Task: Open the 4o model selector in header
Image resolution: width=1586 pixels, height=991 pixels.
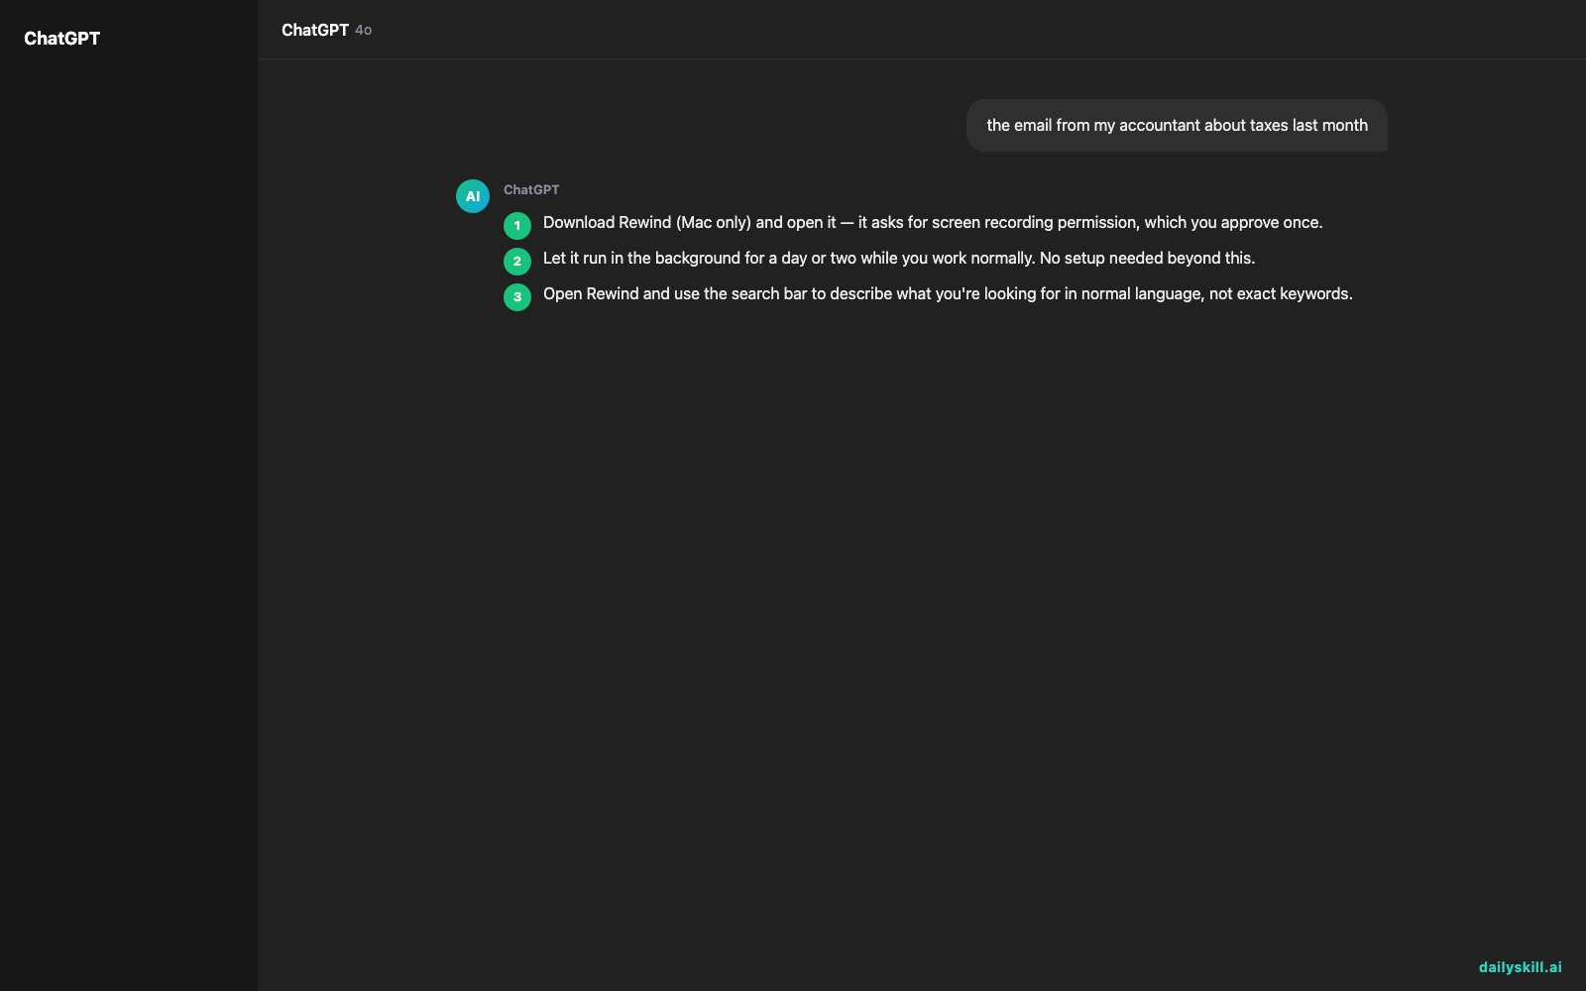Action: pos(364,31)
